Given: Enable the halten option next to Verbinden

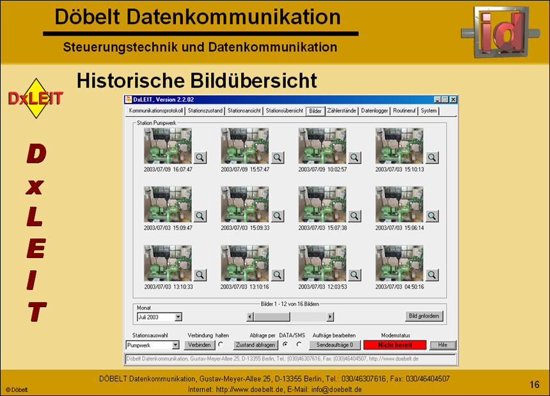Looking at the screenshot, I should [219, 345].
